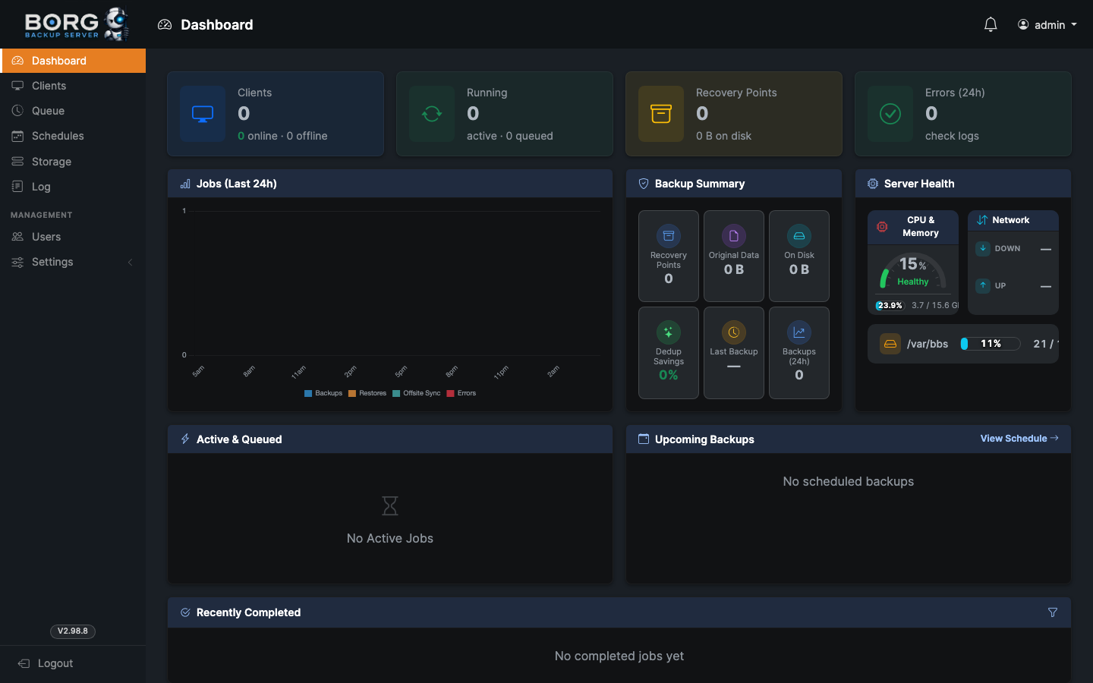The height and width of the screenshot is (683, 1093).
Task: Click the Original Data file icon
Action: [734, 236]
